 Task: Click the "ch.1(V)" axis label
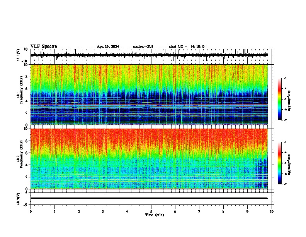coord(19,55)
